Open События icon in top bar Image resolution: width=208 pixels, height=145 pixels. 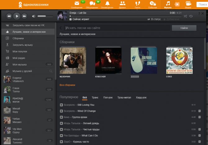point(153,3)
